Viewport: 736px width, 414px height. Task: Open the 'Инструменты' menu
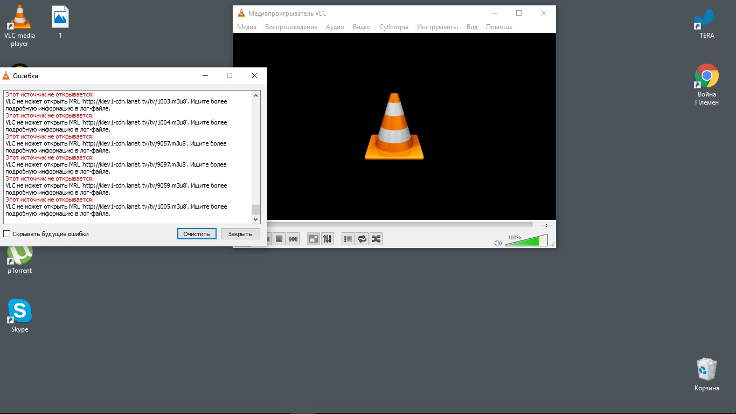coord(437,27)
